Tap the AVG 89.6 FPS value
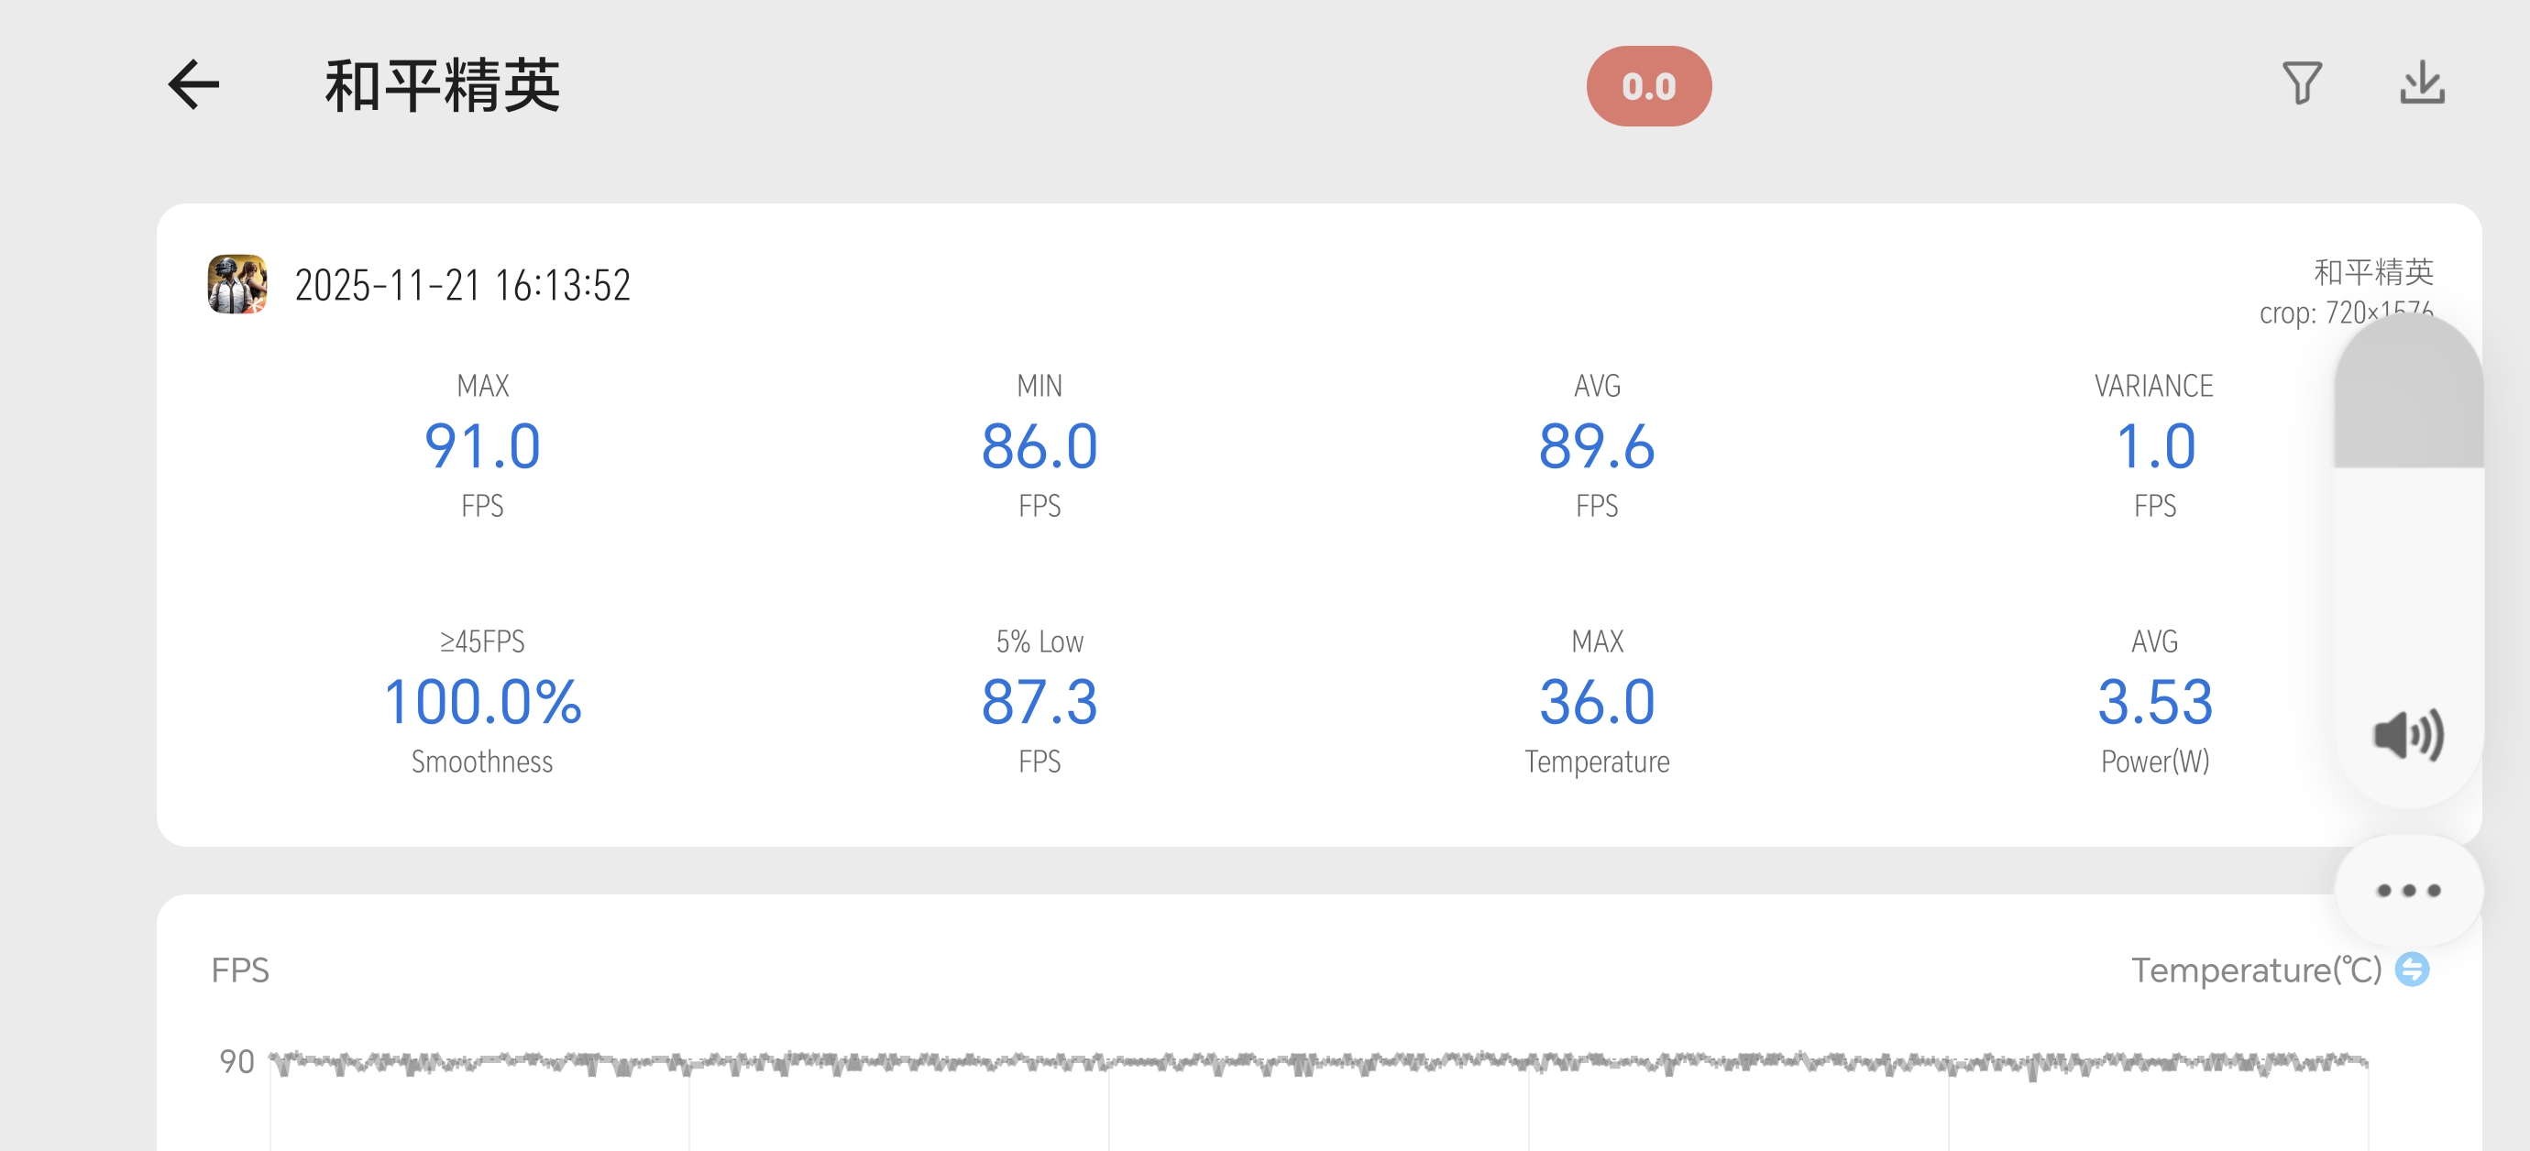This screenshot has height=1151, width=2530. pos(1596,447)
